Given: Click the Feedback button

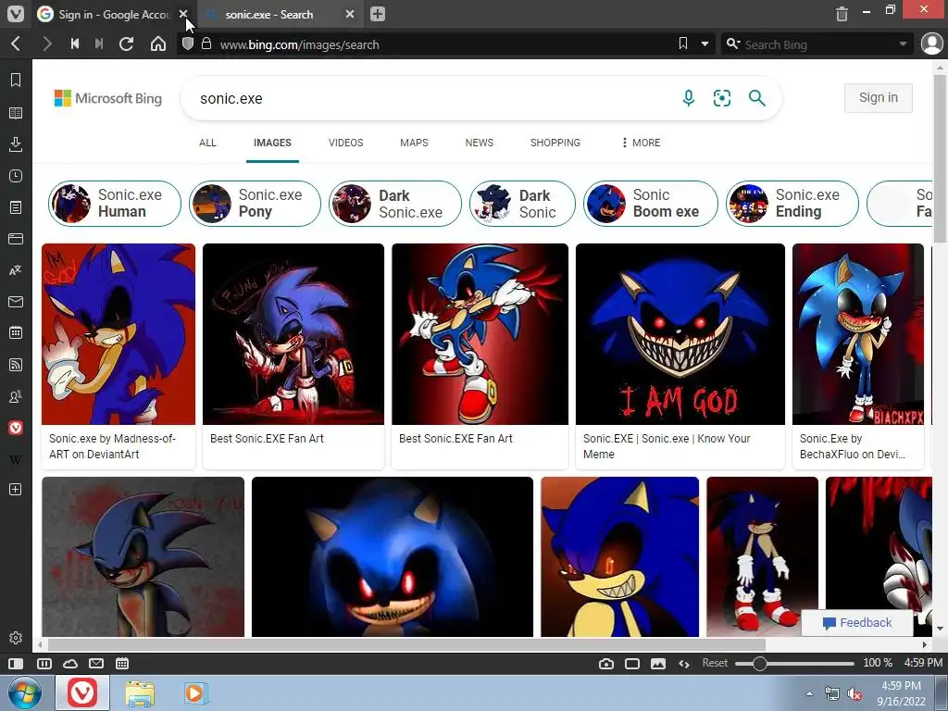Looking at the screenshot, I should coord(856,623).
